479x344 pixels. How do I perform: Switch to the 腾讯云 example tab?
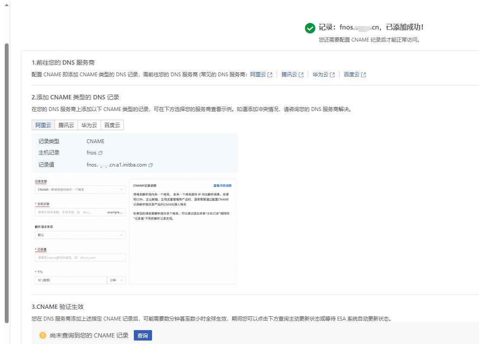click(x=66, y=125)
